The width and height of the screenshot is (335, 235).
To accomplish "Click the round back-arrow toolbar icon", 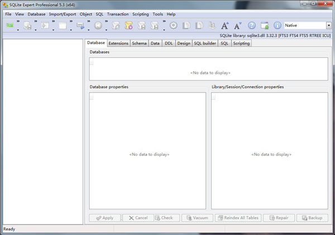I will (x=98, y=26).
